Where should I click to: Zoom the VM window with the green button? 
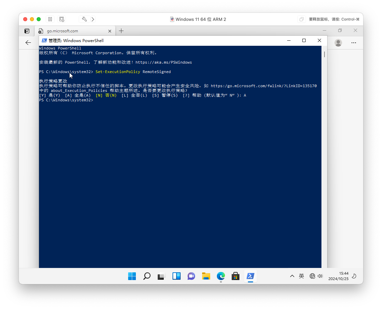click(39, 19)
